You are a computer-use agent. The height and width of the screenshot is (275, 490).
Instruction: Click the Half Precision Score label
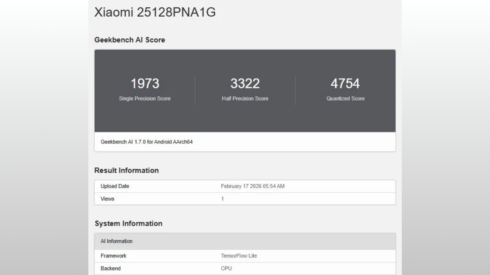pos(245,98)
